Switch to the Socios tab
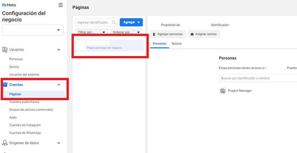Viewport: 297px width, 153px height. pyautogui.click(x=177, y=44)
